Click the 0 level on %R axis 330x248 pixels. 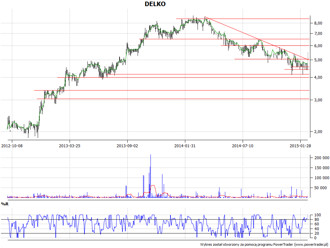tap(315, 238)
